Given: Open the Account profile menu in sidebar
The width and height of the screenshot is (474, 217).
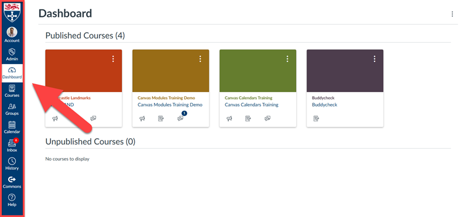Looking at the screenshot, I should pyautogui.click(x=12, y=34).
